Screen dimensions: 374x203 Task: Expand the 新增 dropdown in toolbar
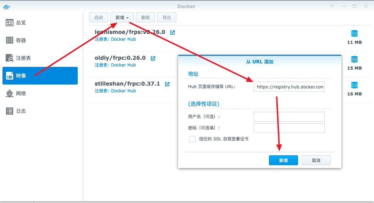tap(122, 17)
